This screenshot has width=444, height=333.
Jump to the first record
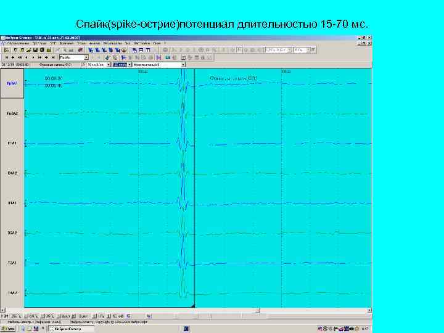click(7, 57)
